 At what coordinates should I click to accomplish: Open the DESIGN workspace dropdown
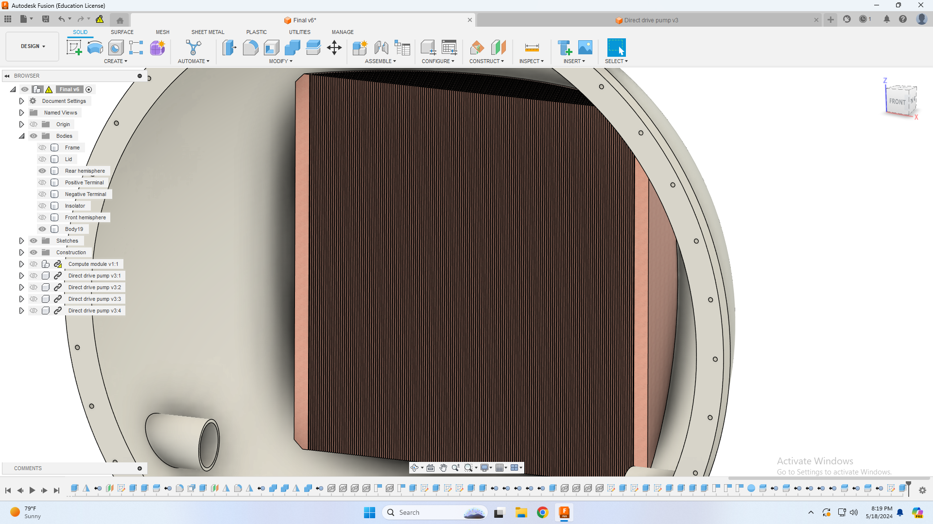tap(33, 47)
